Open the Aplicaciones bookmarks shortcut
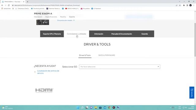The width and height of the screenshot is (196, 110). [x=6, y=9]
